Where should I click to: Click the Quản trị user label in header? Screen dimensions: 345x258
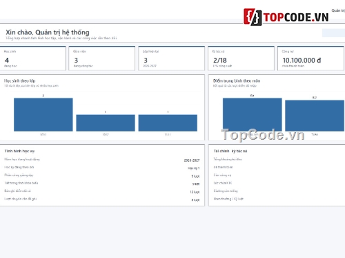[x=338, y=10]
